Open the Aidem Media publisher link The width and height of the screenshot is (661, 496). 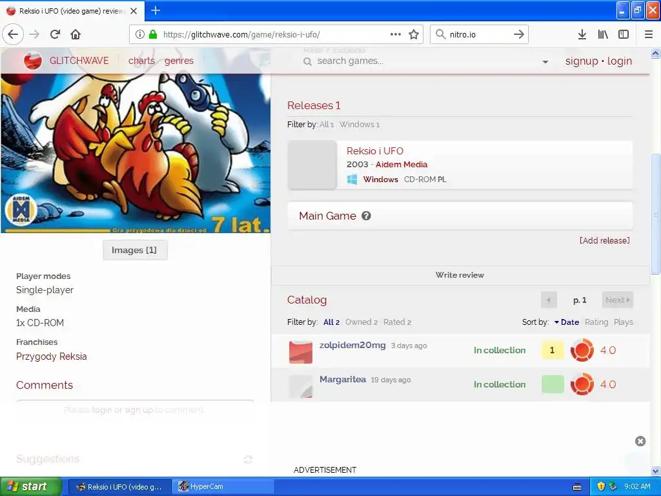click(x=402, y=165)
